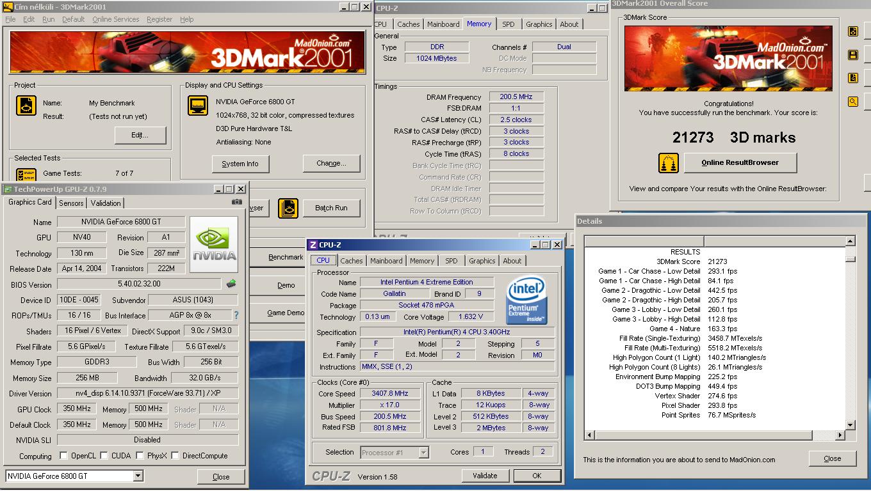Click the DRAM Frequency value 200.5 MHz
Viewport: 871px width, 491px height.
tap(516, 97)
